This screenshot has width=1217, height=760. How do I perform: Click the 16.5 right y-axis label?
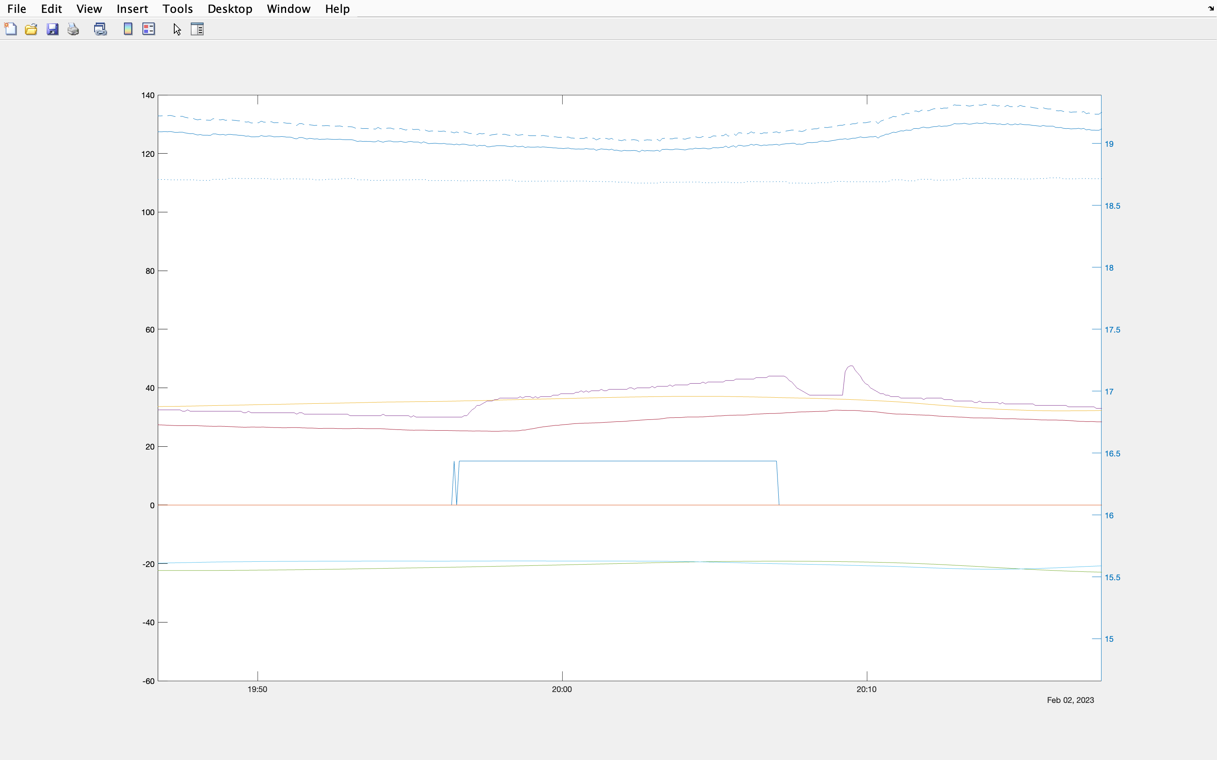(x=1112, y=454)
